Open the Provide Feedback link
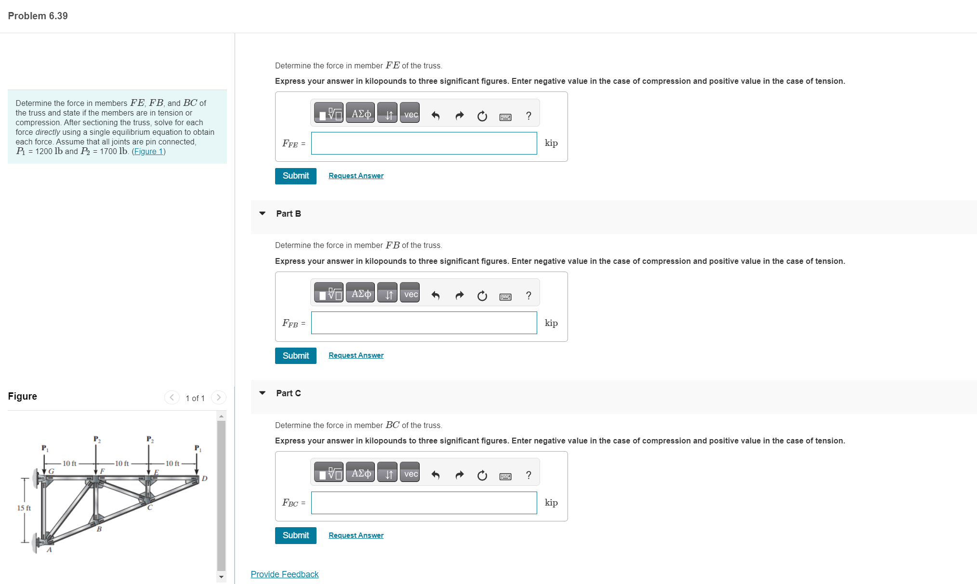The width and height of the screenshot is (977, 584). click(285, 574)
